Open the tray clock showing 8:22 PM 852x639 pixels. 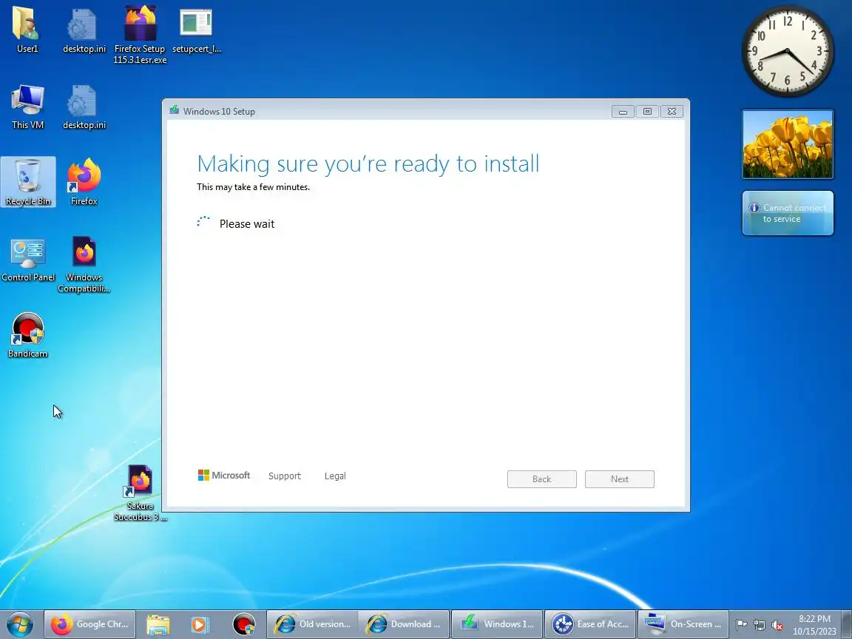pos(814,625)
